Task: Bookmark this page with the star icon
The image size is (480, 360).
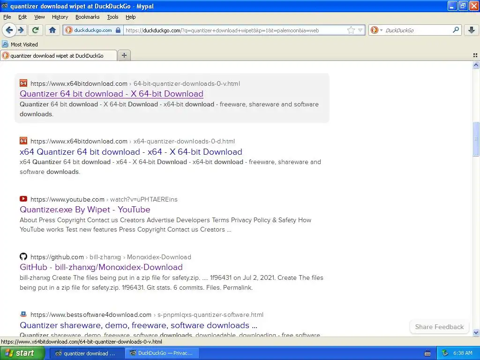Action: (351, 30)
